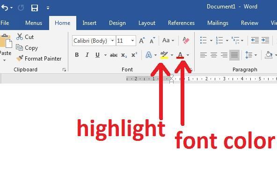
Task: Open underline style dropdown arrow
Action: [x=105, y=55]
